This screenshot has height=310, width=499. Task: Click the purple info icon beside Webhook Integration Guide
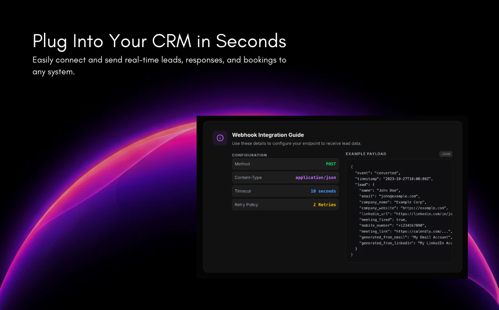pyautogui.click(x=220, y=138)
